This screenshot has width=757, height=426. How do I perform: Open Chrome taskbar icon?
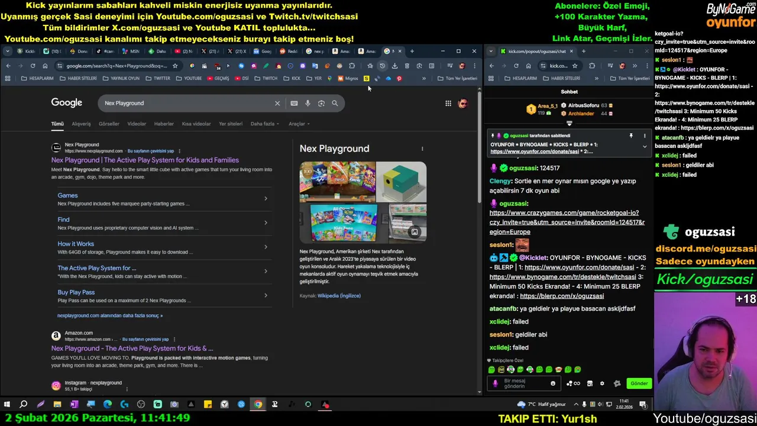(x=258, y=405)
